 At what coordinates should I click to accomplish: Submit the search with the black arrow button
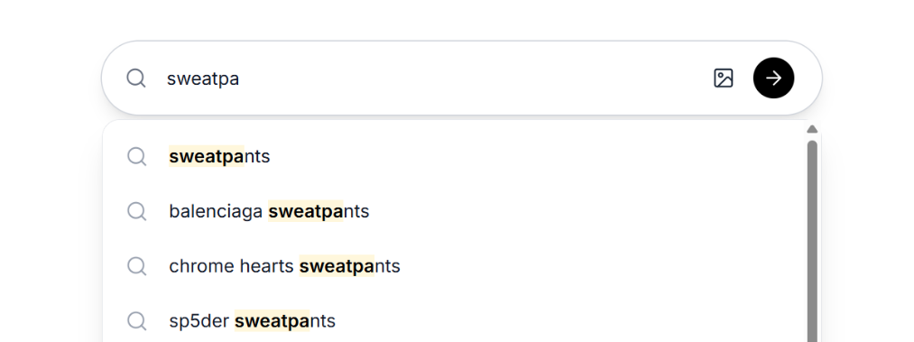(x=773, y=79)
